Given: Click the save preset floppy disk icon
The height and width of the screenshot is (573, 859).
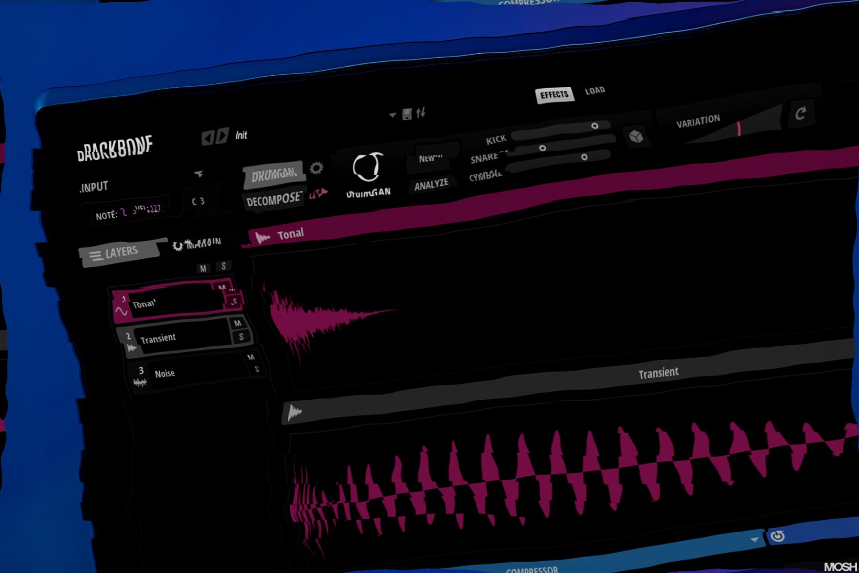Looking at the screenshot, I should click(x=407, y=114).
